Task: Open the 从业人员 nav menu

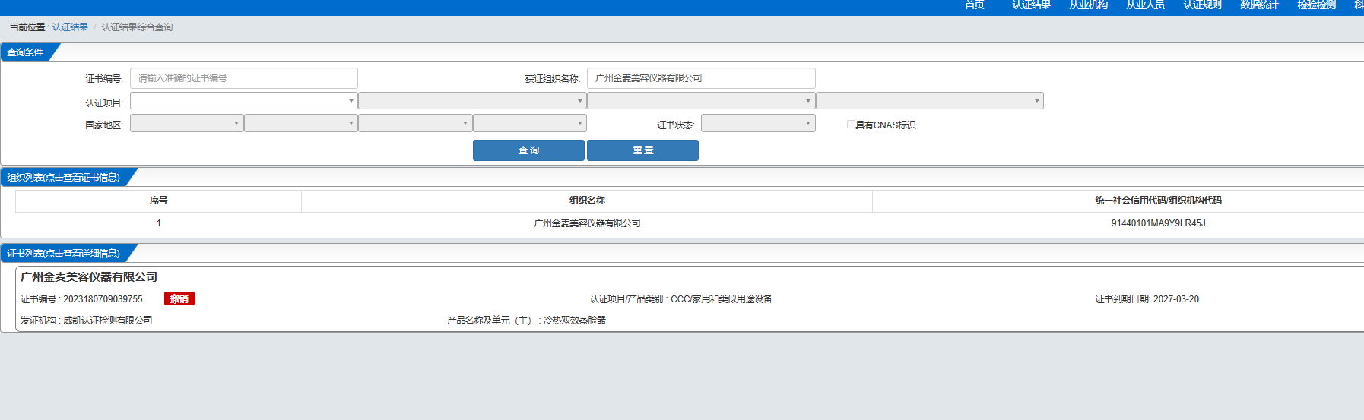Action: tap(1145, 5)
